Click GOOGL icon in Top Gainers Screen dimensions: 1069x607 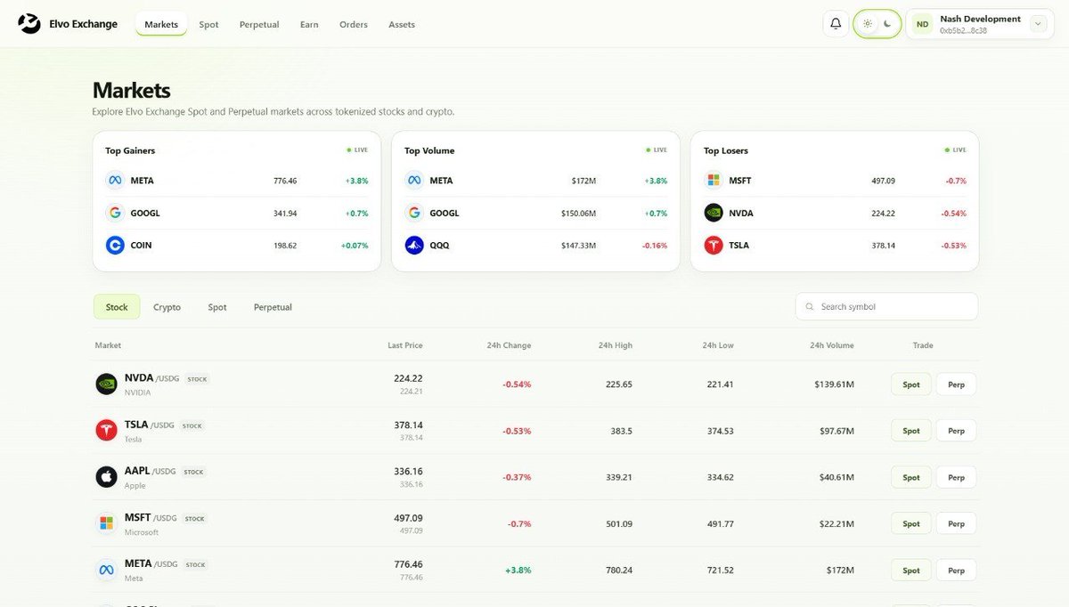115,213
